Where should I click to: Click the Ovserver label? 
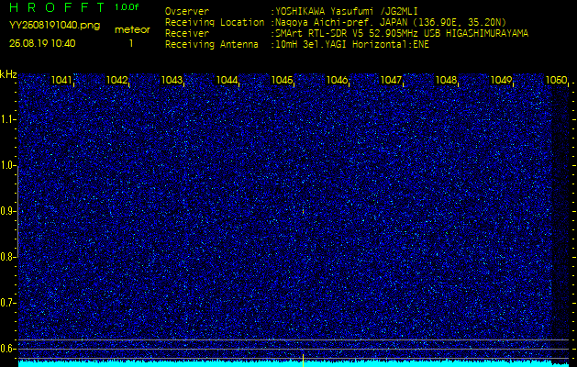point(187,11)
